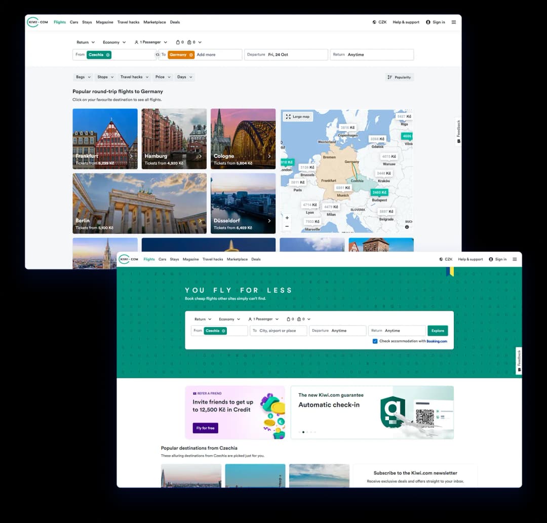Click the Fly for free button
Screen dimensions: 547x523
tap(205, 428)
